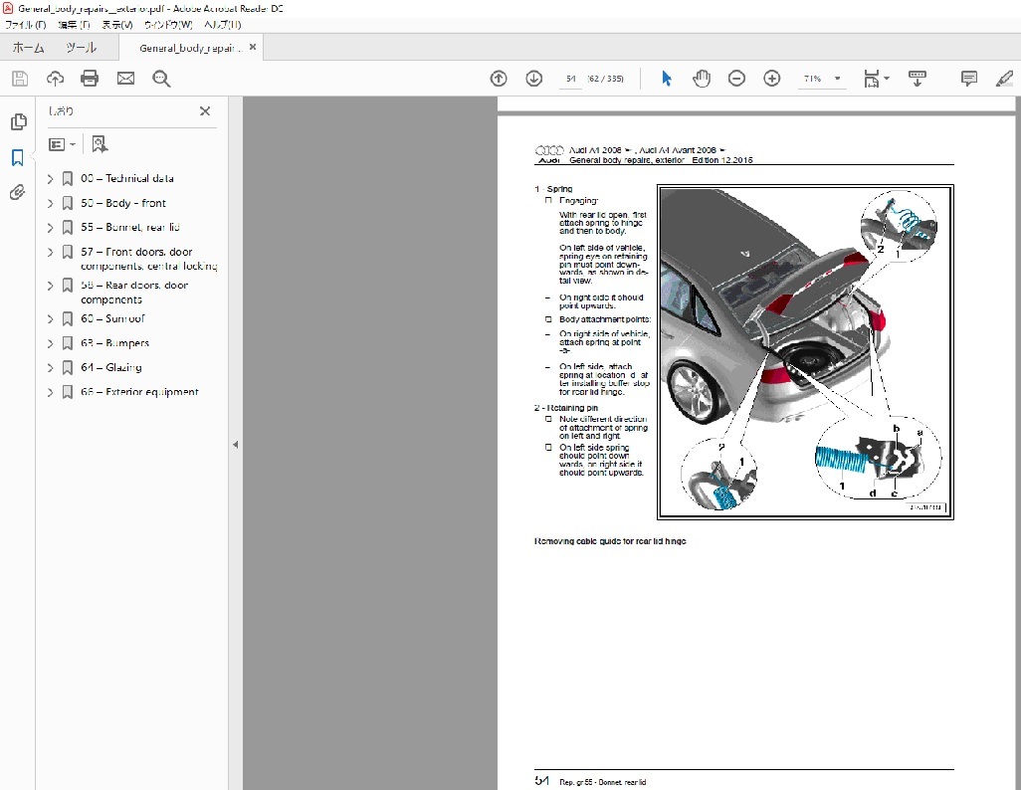This screenshot has width=1021, height=790.
Task: Expand the 57 – Front doors bookmark
Action: coord(51,252)
